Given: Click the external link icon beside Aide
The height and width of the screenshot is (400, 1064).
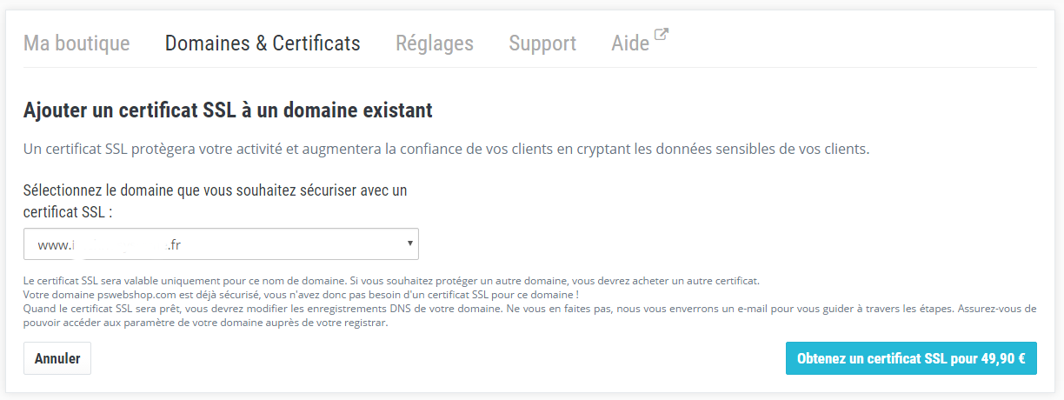Looking at the screenshot, I should click(x=662, y=36).
